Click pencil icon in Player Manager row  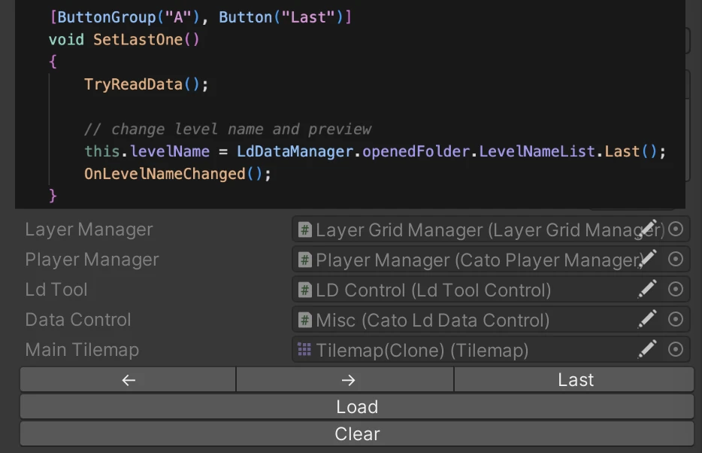tap(647, 259)
